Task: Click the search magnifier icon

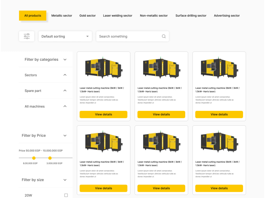Action: coord(164,36)
